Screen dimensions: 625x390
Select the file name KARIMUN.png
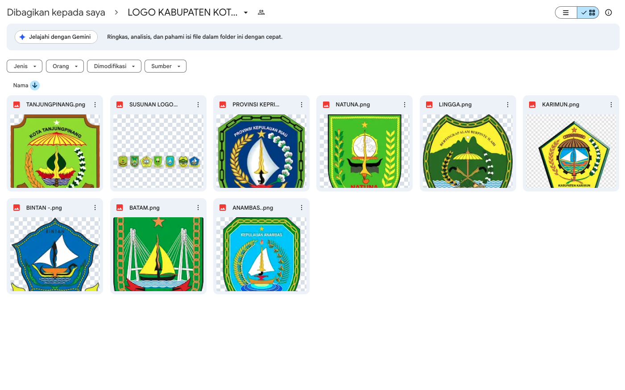pyautogui.click(x=561, y=105)
